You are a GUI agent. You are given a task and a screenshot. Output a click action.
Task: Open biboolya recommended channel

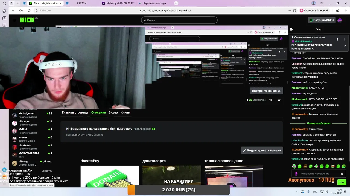coord(32,123)
